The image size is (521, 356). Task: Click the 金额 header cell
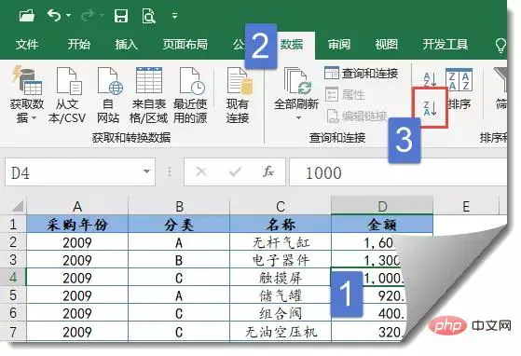(x=382, y=225)
